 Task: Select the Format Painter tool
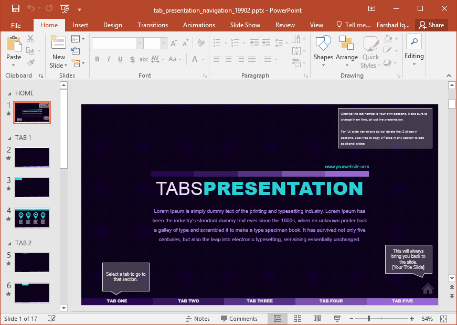(x=30, y=62)
